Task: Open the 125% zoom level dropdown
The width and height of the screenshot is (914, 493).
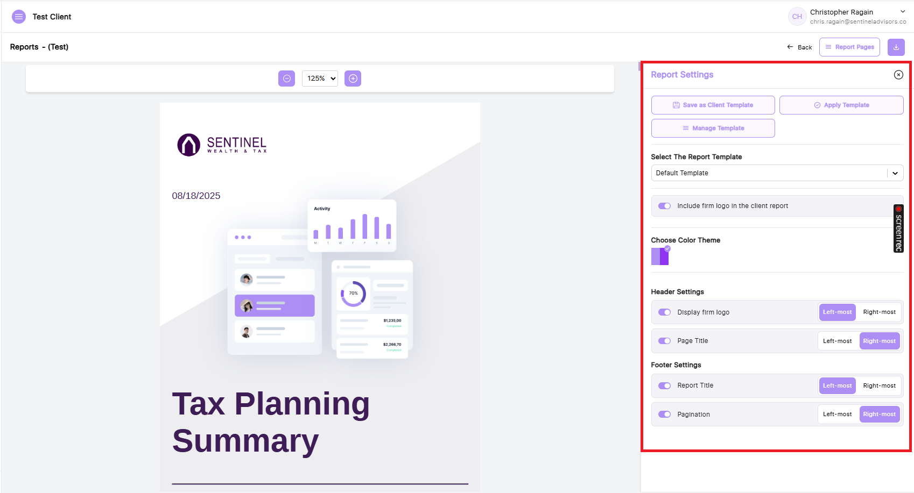Action: [x=320, y=78]
